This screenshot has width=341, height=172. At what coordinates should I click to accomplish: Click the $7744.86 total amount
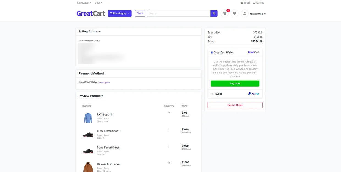[257, 42]
